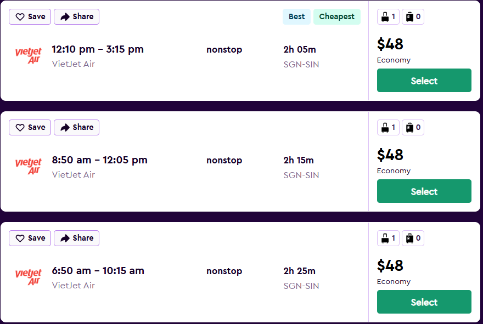Click the checked bag icon on the 12:10 pm flight
Screen dimensions: 483x324
(x=409, y=17)
